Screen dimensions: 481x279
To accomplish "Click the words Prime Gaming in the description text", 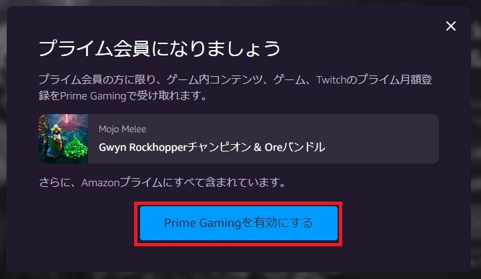I will 93,96.
